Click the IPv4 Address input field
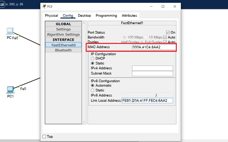This screenshot has width=228, height=142. tap(152, 68)
